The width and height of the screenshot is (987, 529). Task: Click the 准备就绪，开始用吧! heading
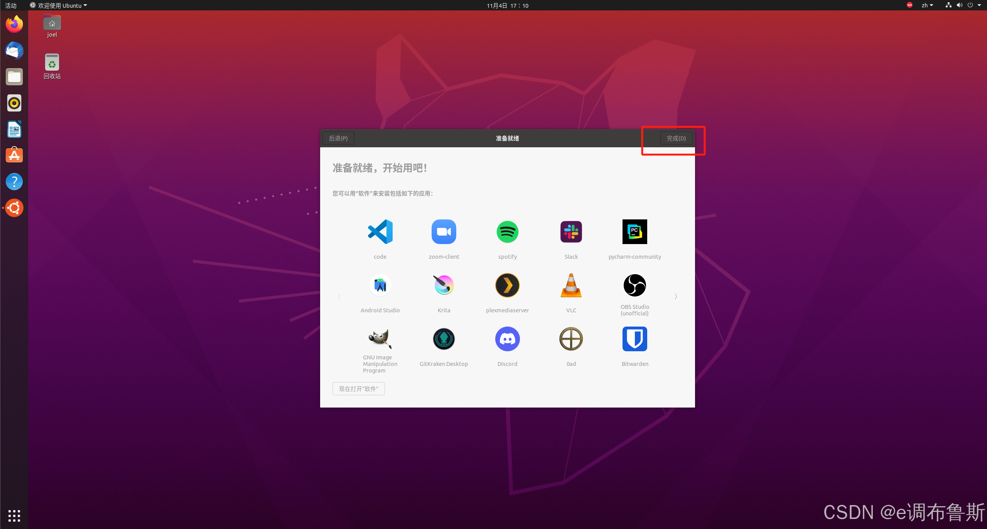point(380,168)
